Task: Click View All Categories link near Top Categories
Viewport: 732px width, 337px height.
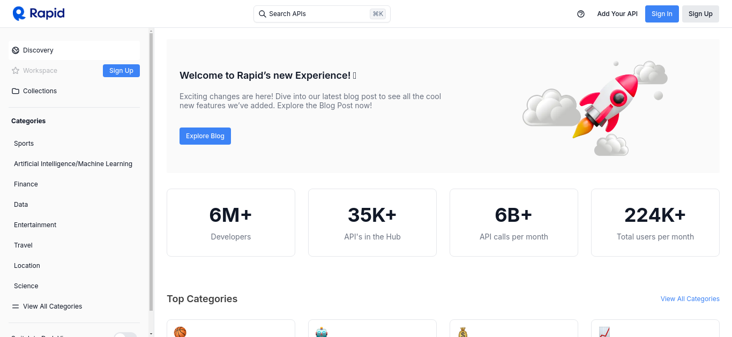Action: click(690, 299)
